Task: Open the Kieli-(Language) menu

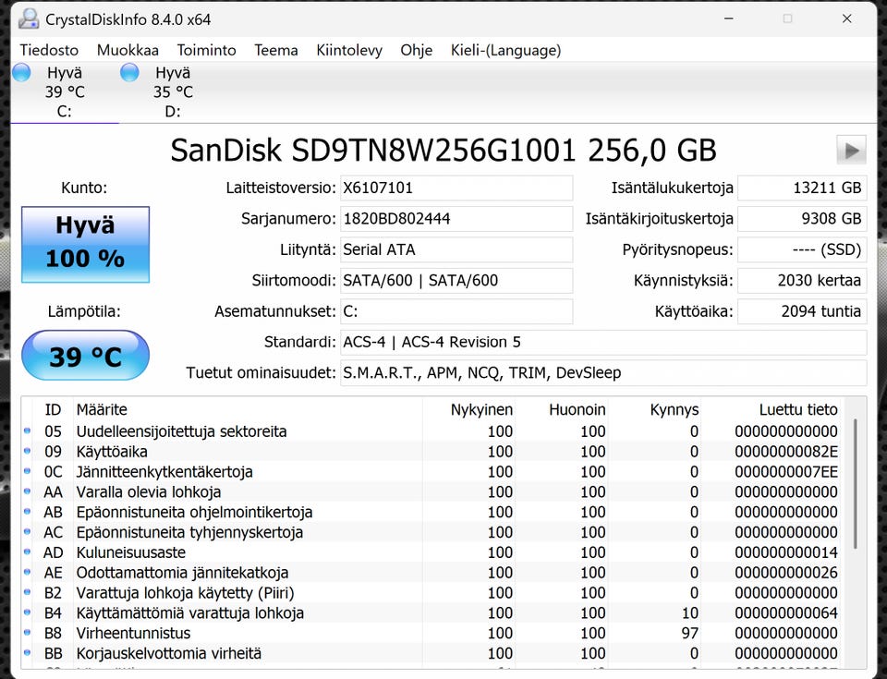Action: tap(505, 50)
